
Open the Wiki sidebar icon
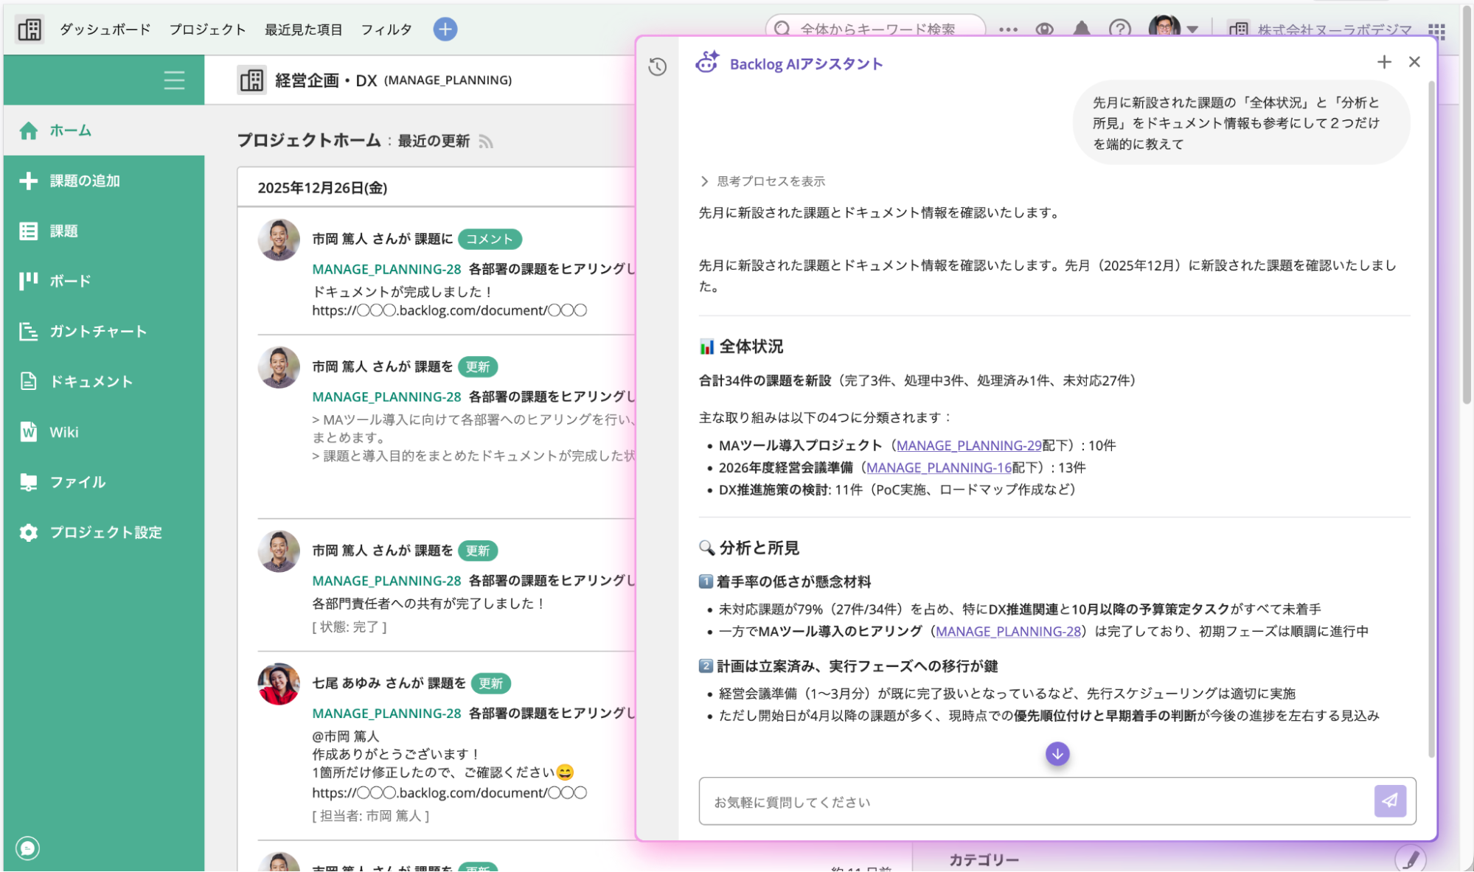pyautogui.click(x=28, y=431)
